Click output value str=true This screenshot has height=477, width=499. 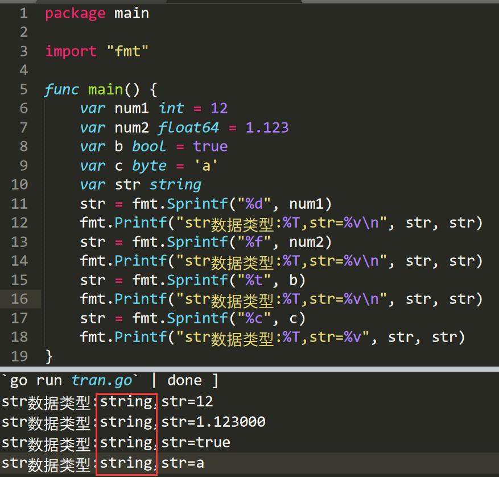(x=196, y=443)
